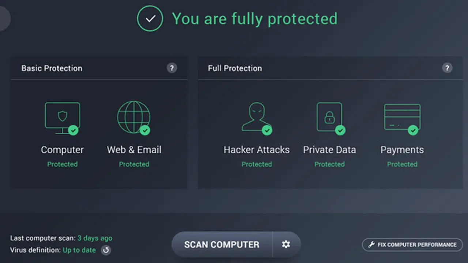The height and width of the screenshot is (263, 468).
Task: Select the Web & Email globe icon
Action: [x=134, y=116]
